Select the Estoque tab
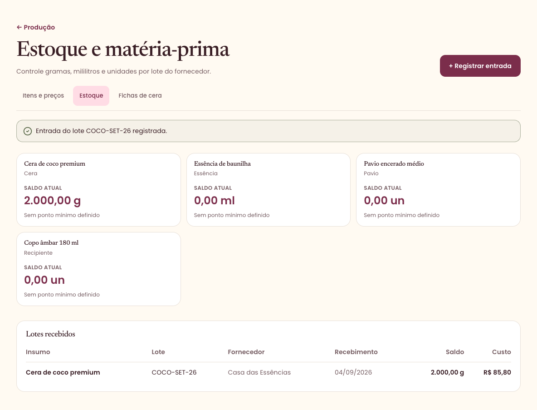This screenshot has height=410, width=537. 91,96
